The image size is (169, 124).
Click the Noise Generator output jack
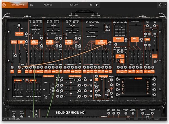(53, 91)
